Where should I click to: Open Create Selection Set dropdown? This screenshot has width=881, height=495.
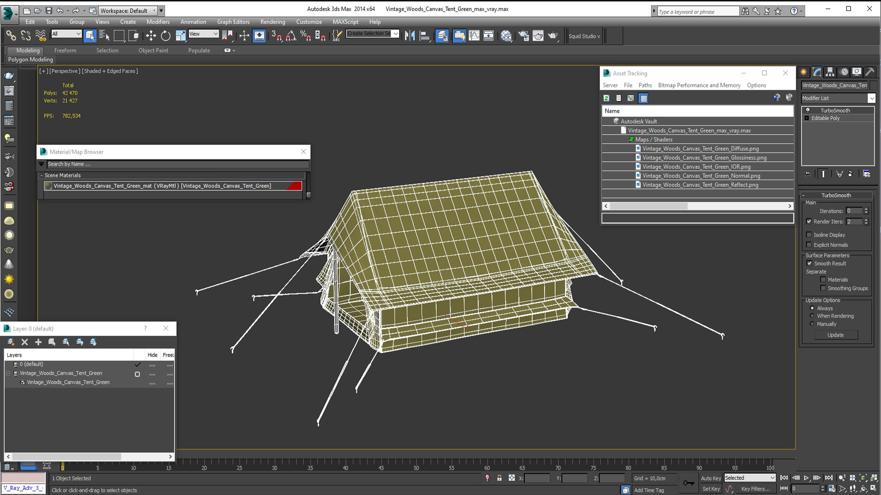point(373,33)
